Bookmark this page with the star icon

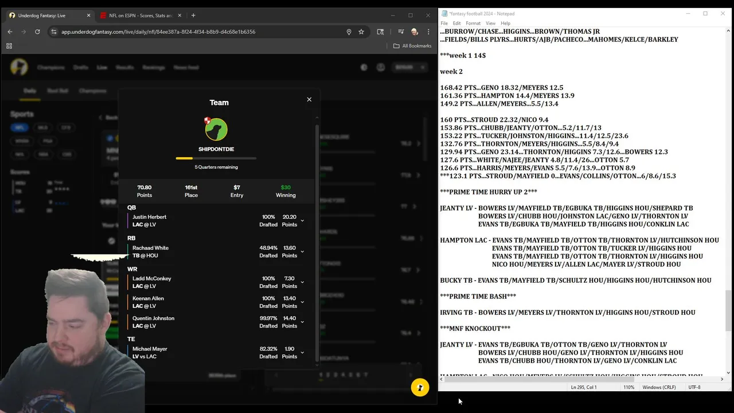361,32
